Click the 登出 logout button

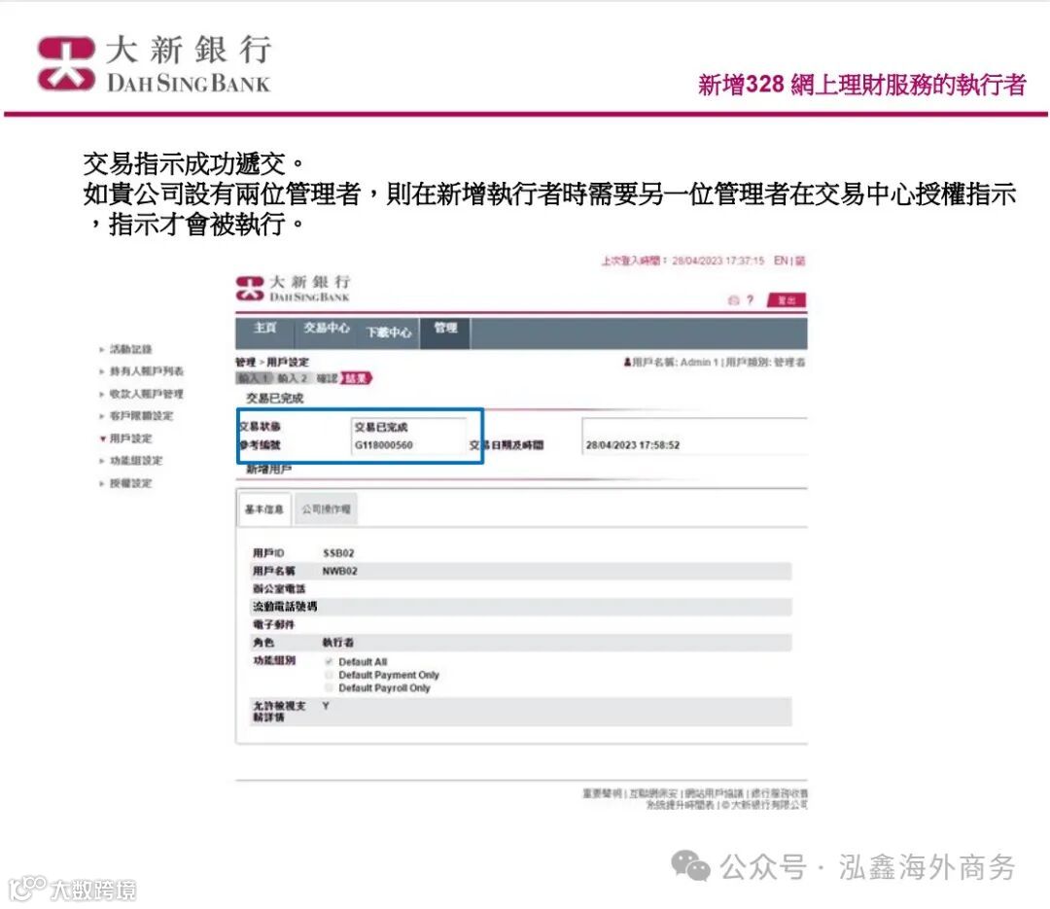tap(787, 300)
